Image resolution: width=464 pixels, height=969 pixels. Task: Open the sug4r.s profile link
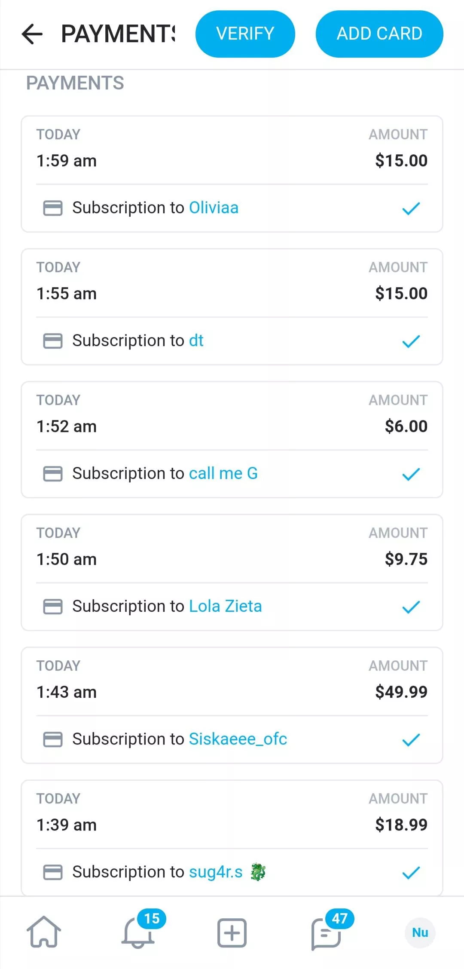pos(216,872)
